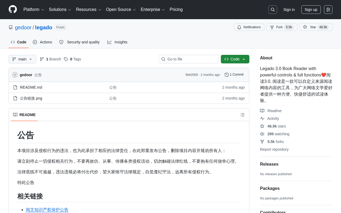The height and width of the screenshot is (213, 341).
Task: Click the branch icon next to 1 Branch
Action: tap(42, 59)
